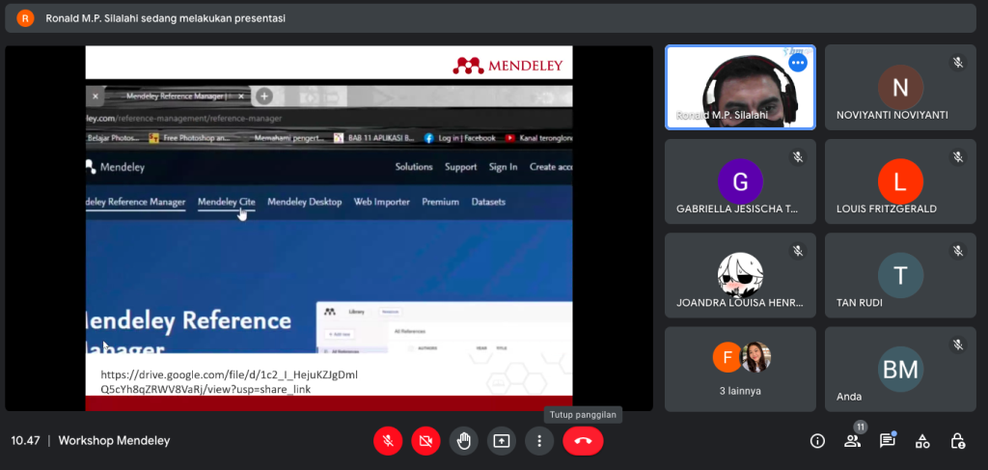Open options on Ronald M.P. Silalahi tile
The width and height of the screenshot is (988, 470).
798,63
